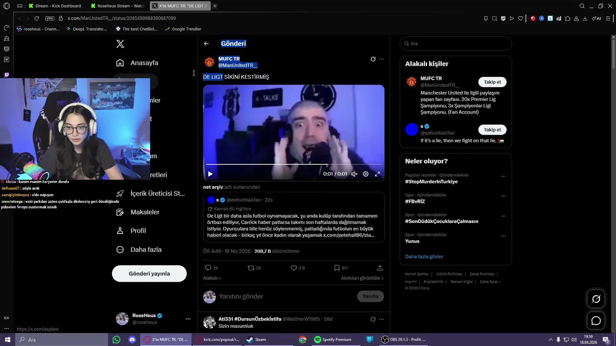Image resolution: width=616 pixels, height=346 pixels.
Task: Open options for Yunus trend
Action: (503, 236)
